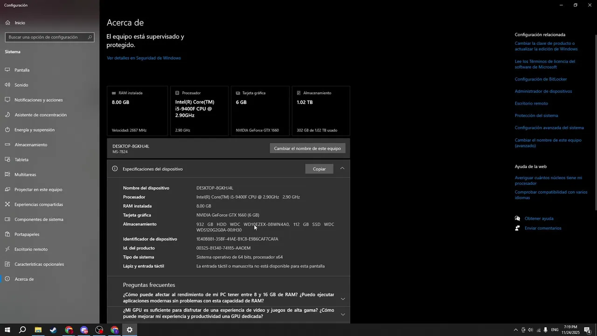The image size is (597, 336).
Task: Expand the FAQ about 8 y 16 GB de RAM
Action: [343, 299]
